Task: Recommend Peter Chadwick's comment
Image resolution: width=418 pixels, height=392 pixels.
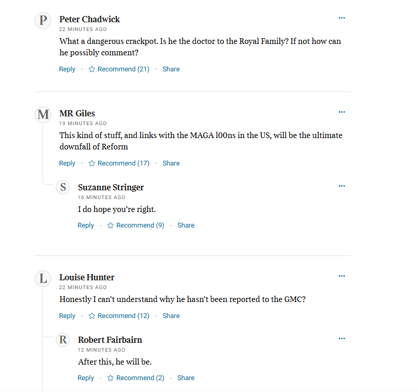Action: [x=119, y=69]
